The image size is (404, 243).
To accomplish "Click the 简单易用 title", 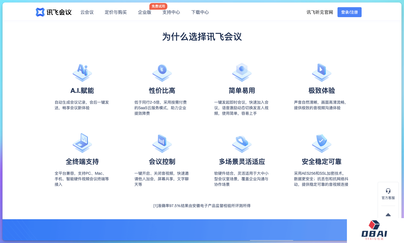I will click(x=242, y=91).
